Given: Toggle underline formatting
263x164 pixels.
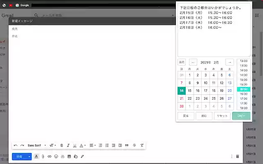Looking at the screenshot, I should [75, 146].
